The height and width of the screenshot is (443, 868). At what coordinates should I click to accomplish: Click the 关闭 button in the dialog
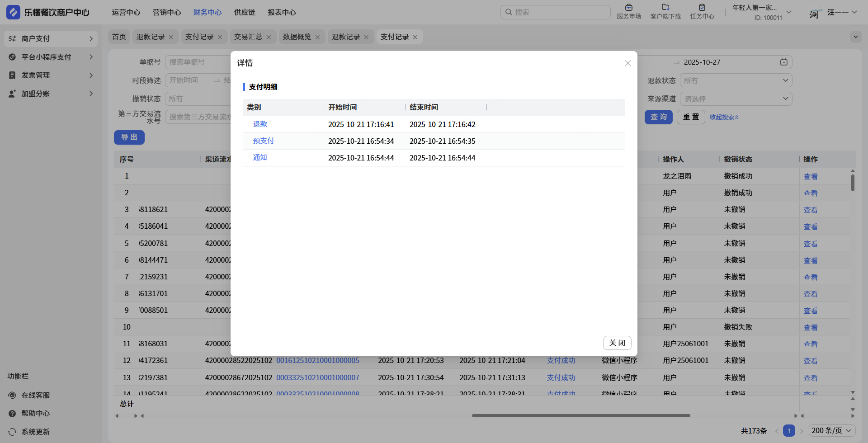click(617, 343)
